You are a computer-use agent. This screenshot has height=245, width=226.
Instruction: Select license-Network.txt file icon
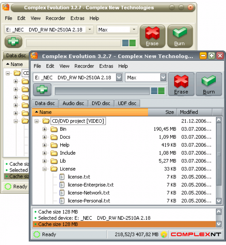click(62, 193)
